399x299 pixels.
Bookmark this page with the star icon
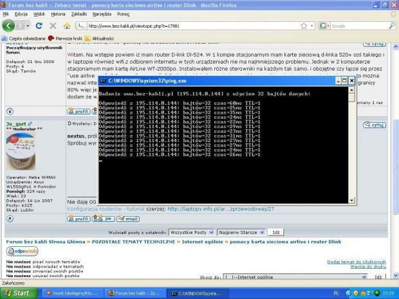304,26
